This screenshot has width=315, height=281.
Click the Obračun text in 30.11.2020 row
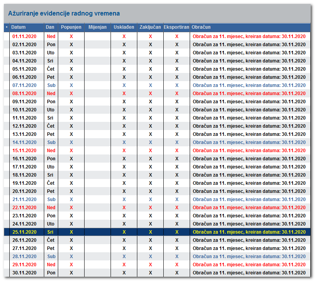point(249,273)
